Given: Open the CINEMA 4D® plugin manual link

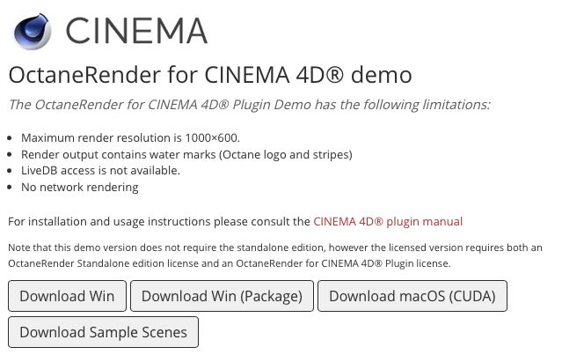Looking at the screenshot, I should click(x=388, y=221).
